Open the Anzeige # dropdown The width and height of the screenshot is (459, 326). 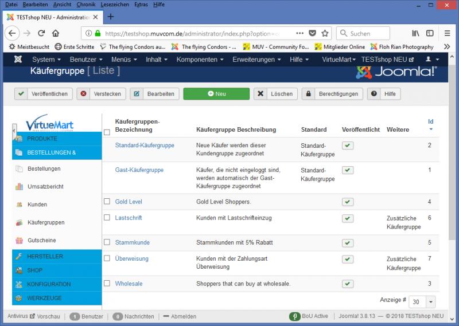[423, 301]
